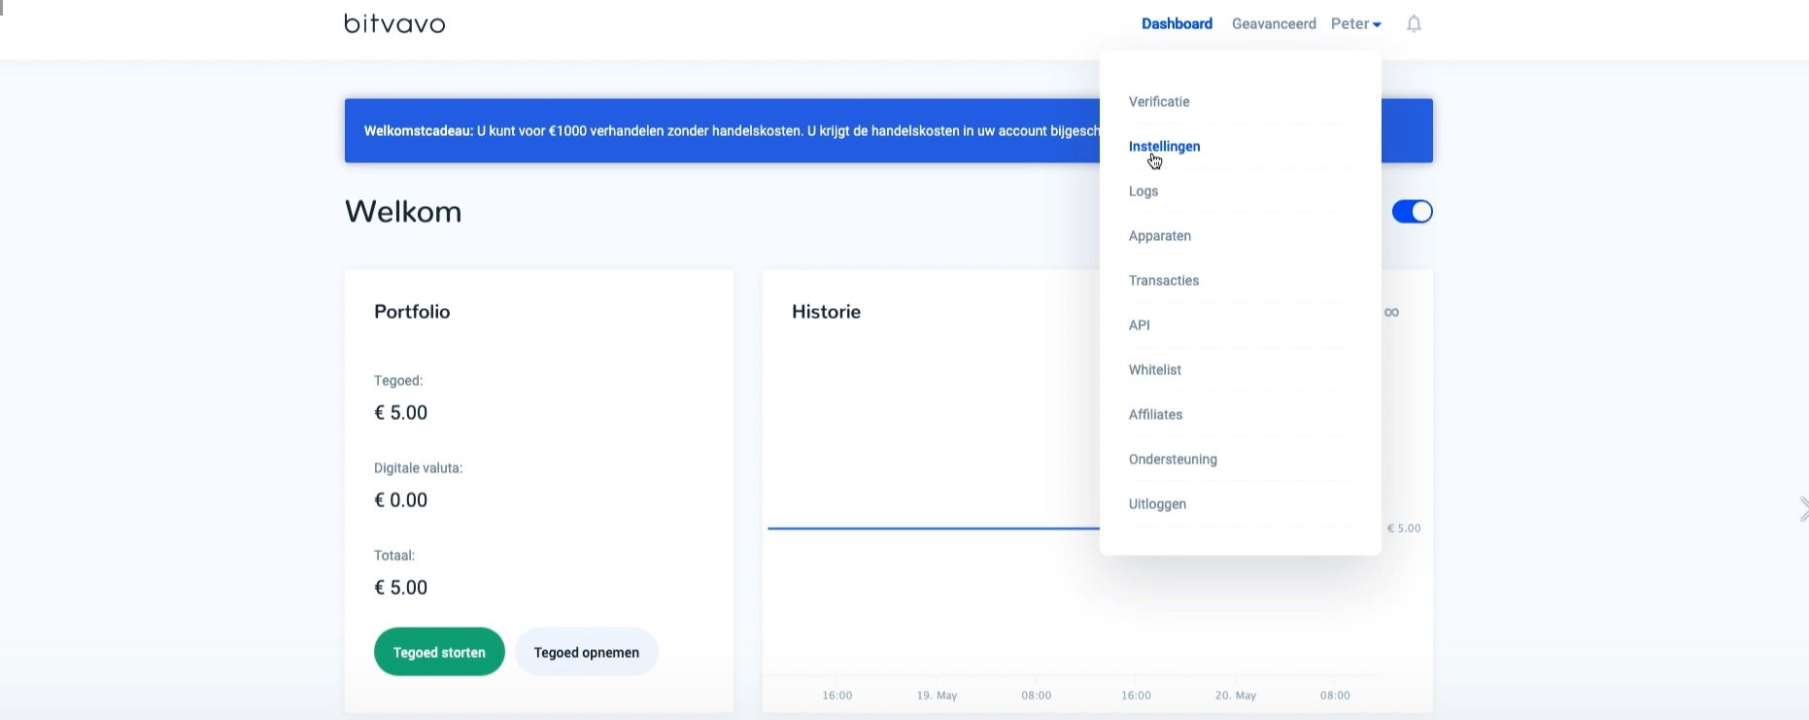Choose Ondersteuning from the menu
1809x720 pixels.
[1173, 460]
